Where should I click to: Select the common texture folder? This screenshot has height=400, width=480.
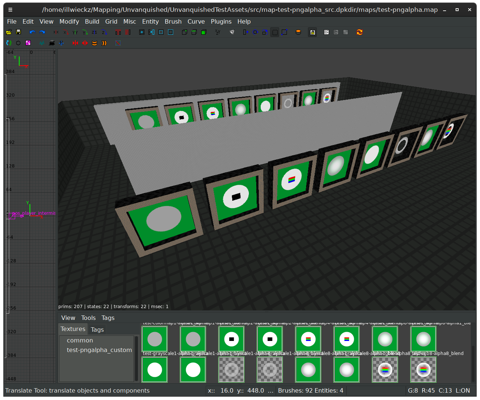coord(80,340)
